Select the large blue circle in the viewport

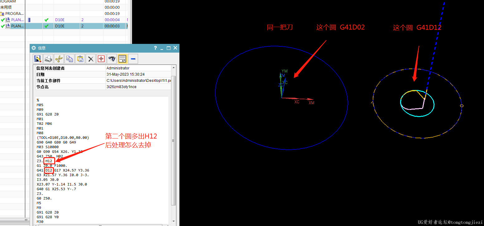[x=215, y=93]
